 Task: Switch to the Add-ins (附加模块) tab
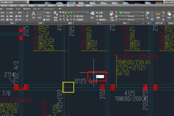10,9
